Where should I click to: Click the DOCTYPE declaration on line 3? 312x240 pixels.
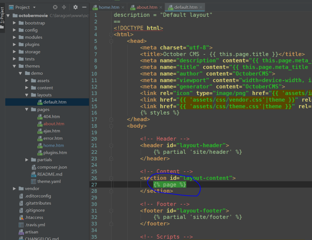(138, 28)
